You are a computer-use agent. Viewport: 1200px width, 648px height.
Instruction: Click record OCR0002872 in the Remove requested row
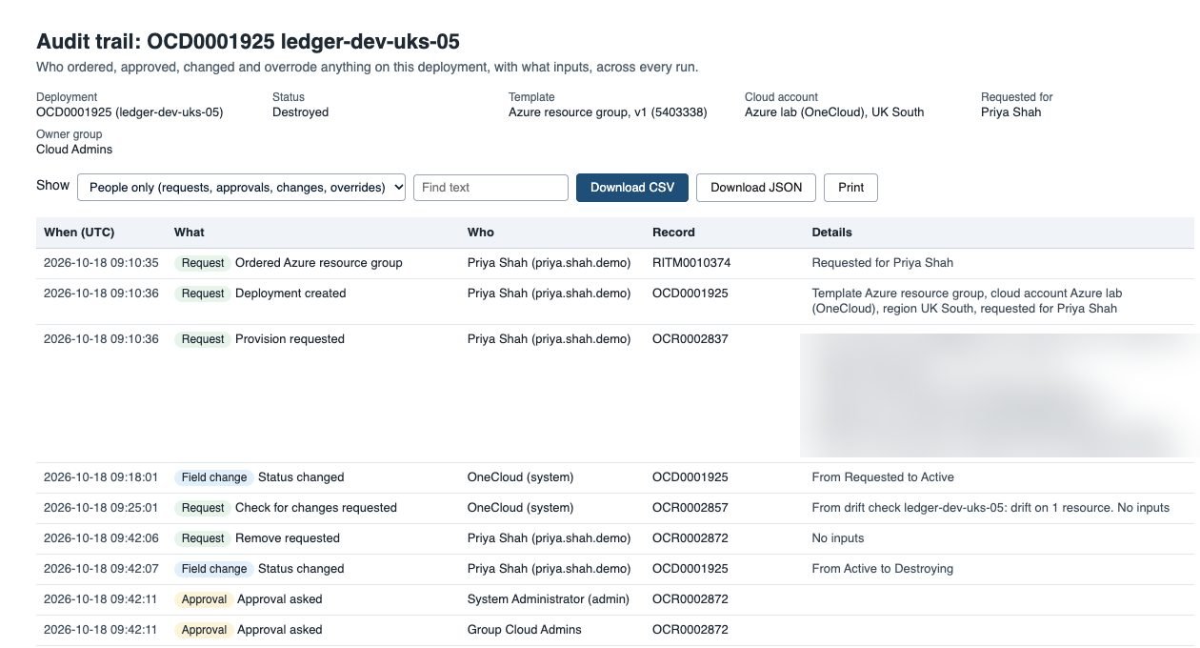click(x=690, y=538)
